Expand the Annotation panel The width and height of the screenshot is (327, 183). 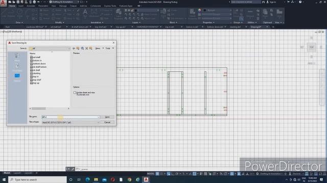[97, 22]
